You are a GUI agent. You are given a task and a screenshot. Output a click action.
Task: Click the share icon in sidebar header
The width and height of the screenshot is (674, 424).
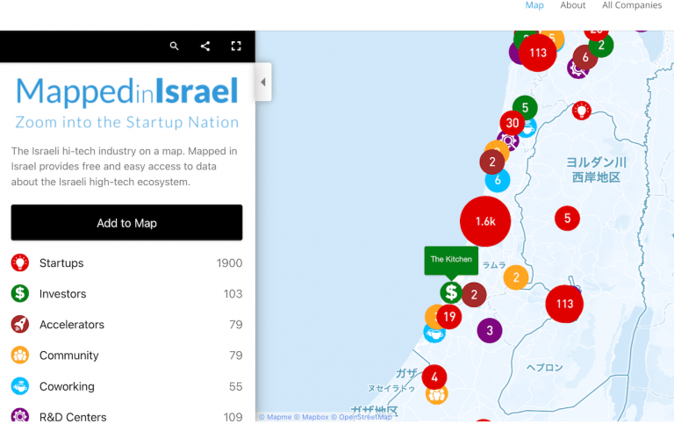coord(205,47)
